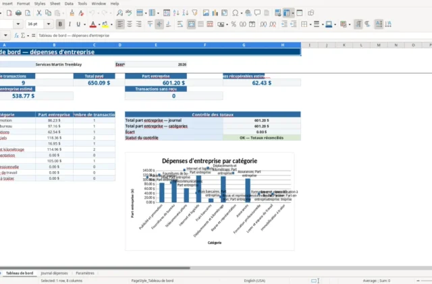
Task: Switch to the Paramètres sheet tab
Action: (x=85, y=273)
